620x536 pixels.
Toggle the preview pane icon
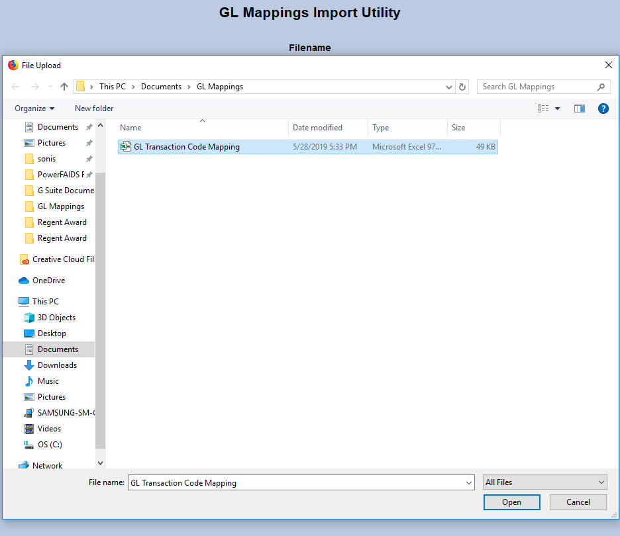[x=580, y=109]
